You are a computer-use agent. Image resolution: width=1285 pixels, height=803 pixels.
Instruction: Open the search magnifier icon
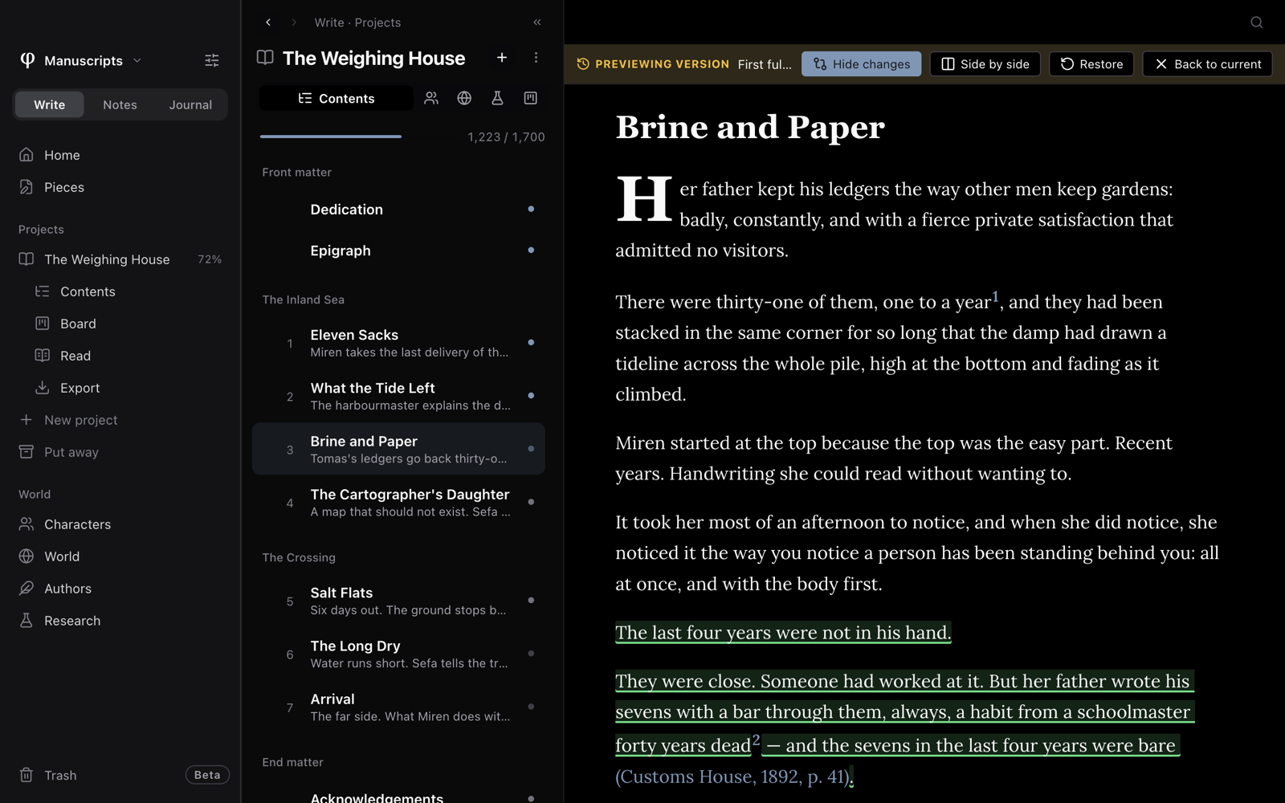point(1257,22)
